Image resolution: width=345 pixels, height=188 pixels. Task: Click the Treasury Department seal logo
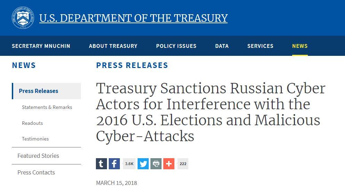23,18
